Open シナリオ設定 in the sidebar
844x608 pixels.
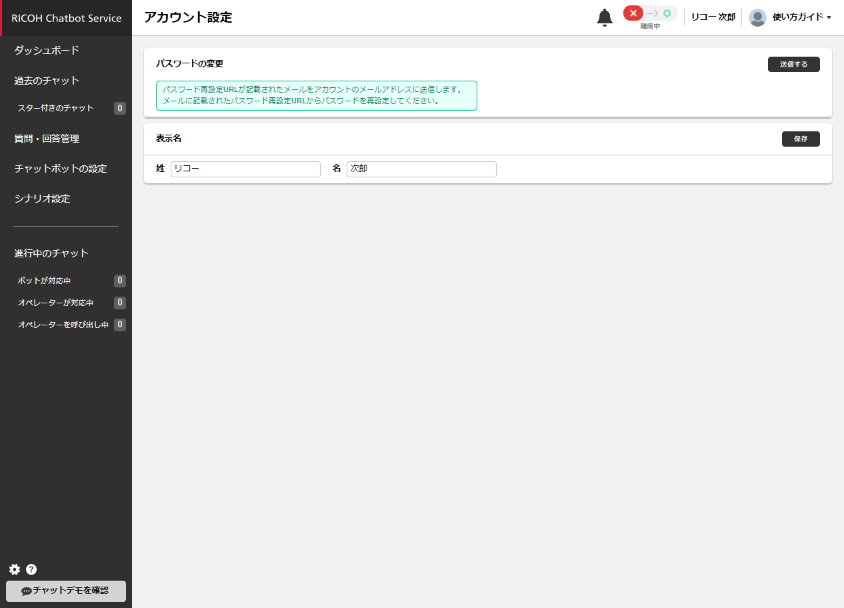[x=42, y=199]
